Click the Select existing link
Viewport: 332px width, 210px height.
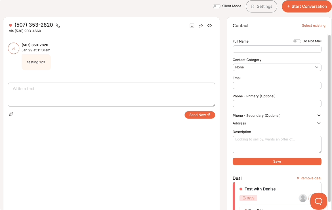click(314, 26)
